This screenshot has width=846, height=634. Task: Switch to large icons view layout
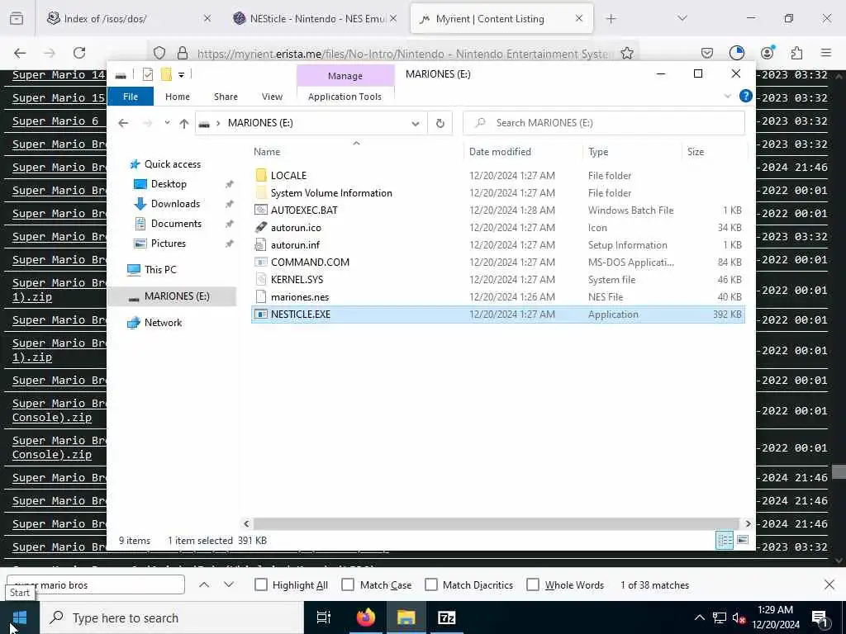[x=743, y=540]
